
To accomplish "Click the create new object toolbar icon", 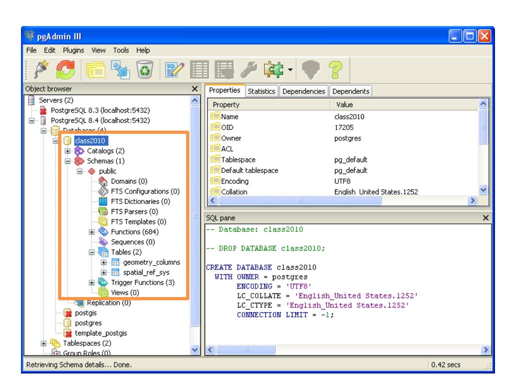I will click(x=120, y=69).
